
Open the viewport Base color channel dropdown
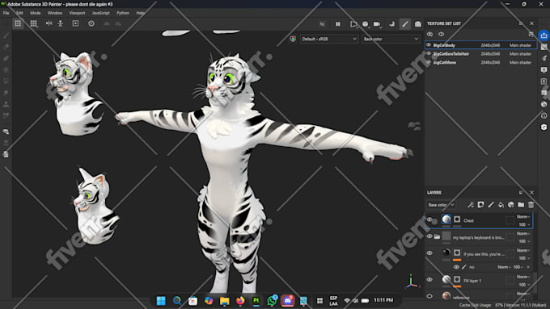(x=391, y=39)
